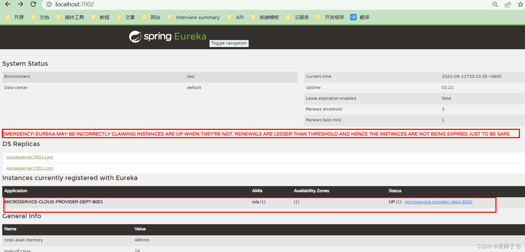This screenshot has height=252, width=525.
Task: Select the Uptime value 01:21
Action: [448, 88]
